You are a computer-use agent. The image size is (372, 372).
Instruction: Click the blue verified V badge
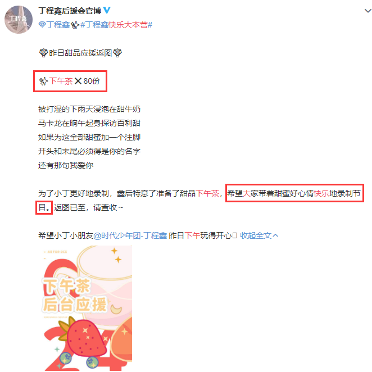107,10
